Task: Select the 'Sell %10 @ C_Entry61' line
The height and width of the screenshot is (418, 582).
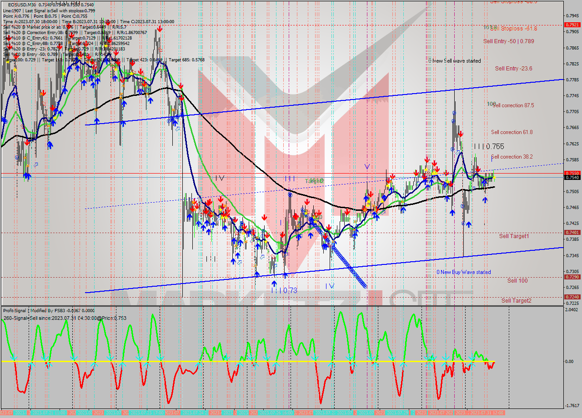Action: pyautogui.click(x=67, y=38)
